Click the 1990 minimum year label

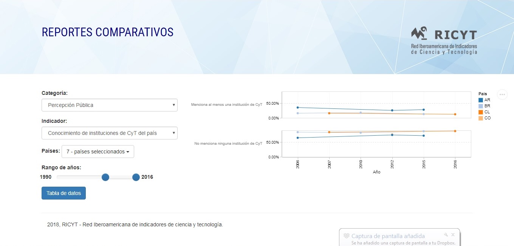click(46, 177)
